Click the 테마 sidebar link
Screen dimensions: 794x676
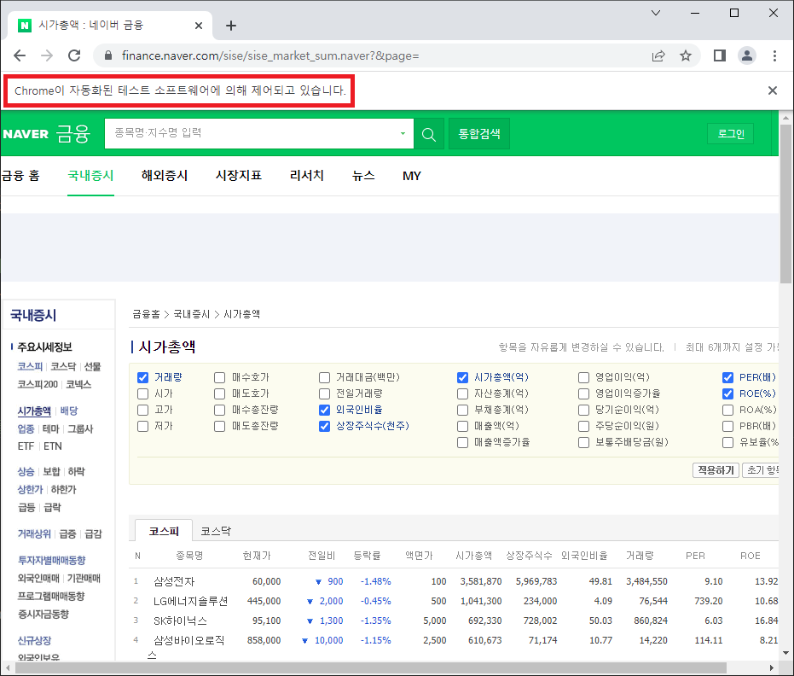click(51, 428)
